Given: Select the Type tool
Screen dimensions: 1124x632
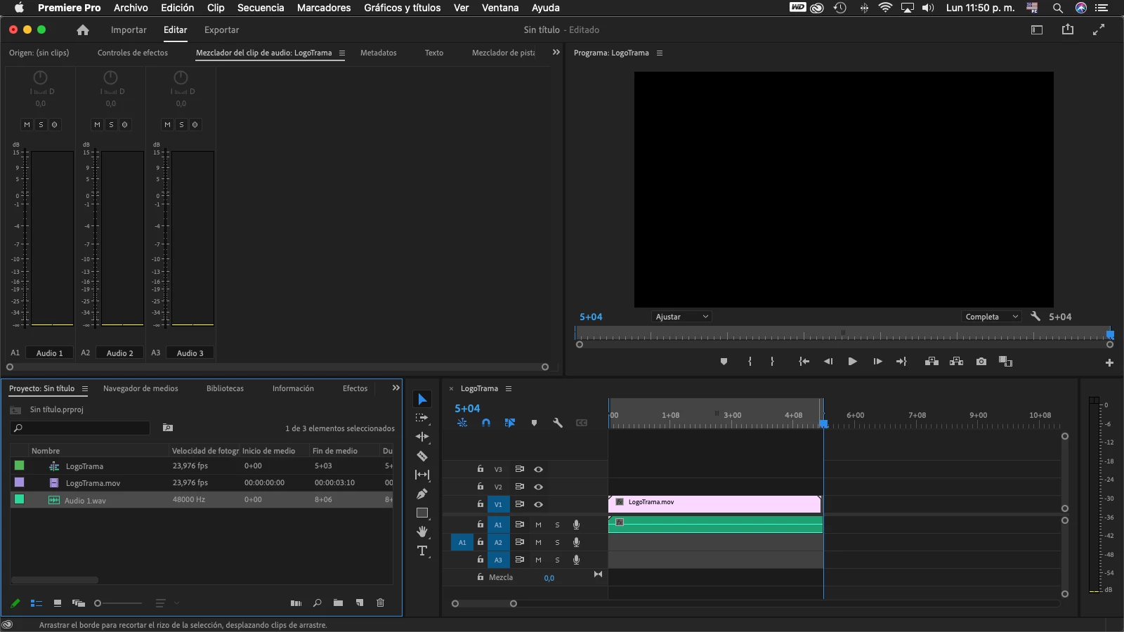Looking at the screenshot, I should coord(422,551).
